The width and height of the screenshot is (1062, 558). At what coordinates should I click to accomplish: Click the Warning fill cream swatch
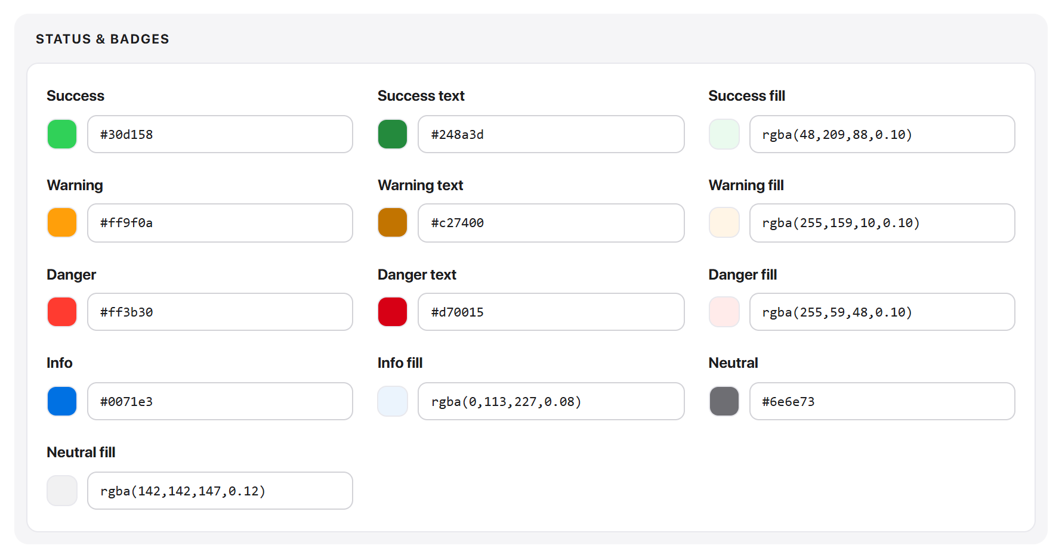click(724, 222)
